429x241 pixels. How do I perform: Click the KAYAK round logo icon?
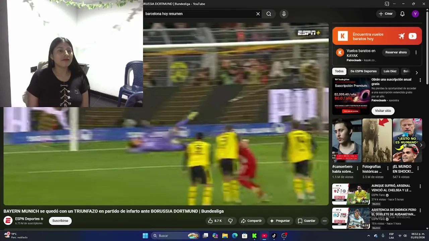pos(340,53)
